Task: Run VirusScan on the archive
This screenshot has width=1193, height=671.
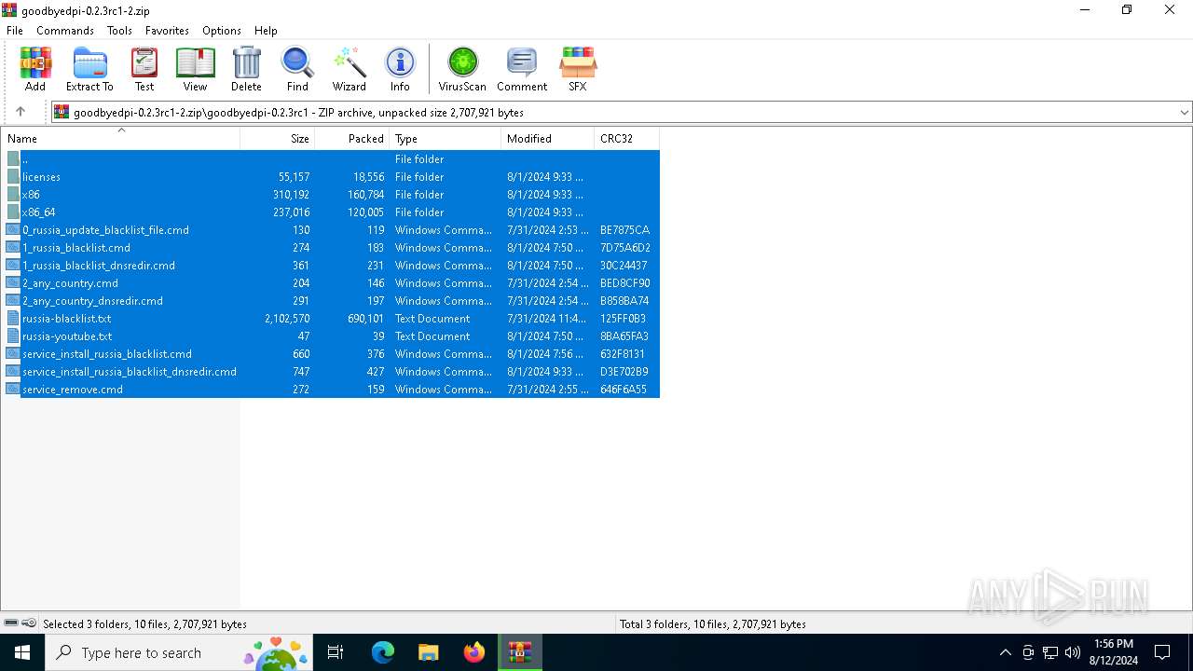Action: (462, 70)
